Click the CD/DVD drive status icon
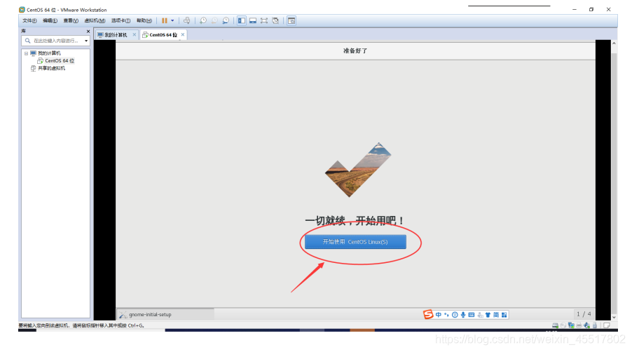Screen dimensions: 632x352 [563, 325]
